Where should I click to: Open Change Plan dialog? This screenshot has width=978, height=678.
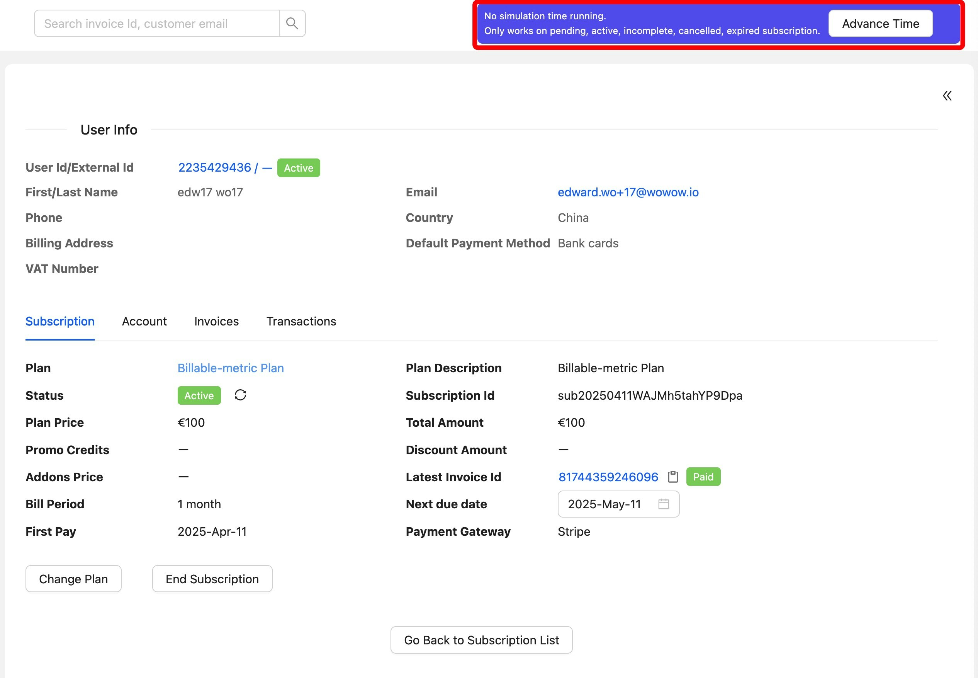(x=73, y=579)
